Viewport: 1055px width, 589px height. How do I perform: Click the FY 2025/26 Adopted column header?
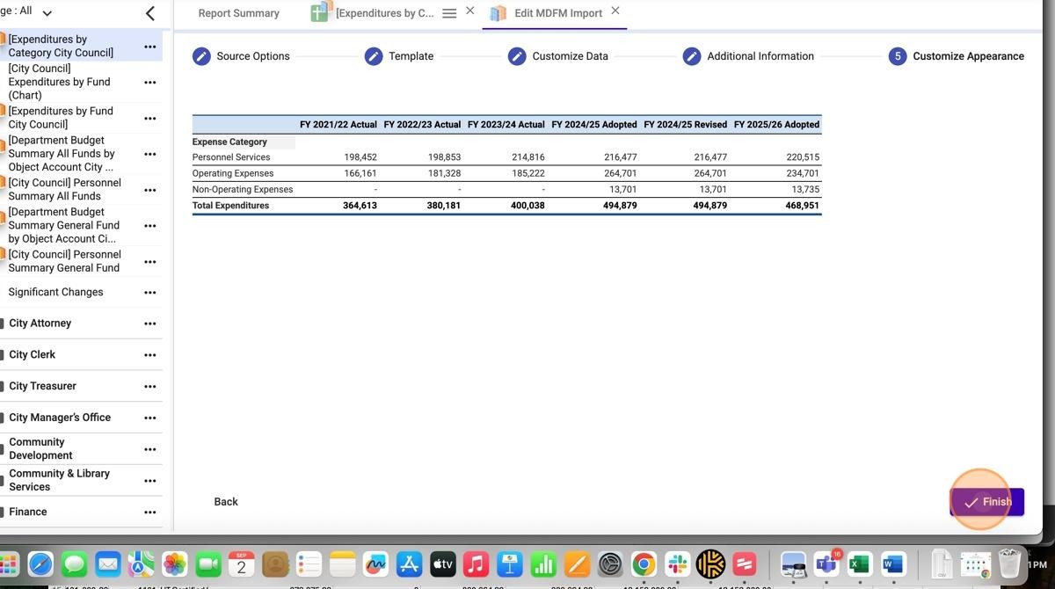tap(776, 125)
